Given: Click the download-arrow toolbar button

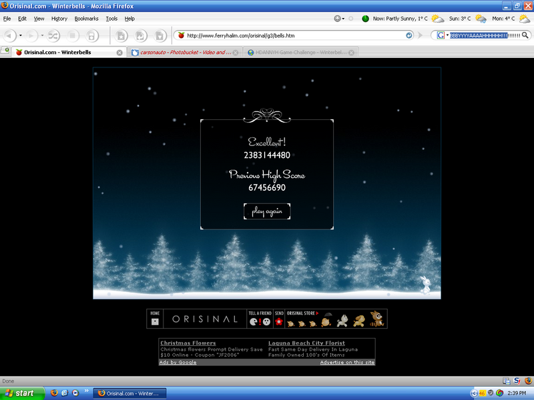Looking at the screenshot, I should click(x=160, y=35).
